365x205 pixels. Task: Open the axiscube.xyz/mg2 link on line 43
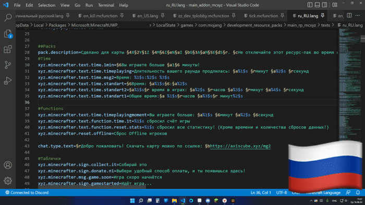coord(240,146)
